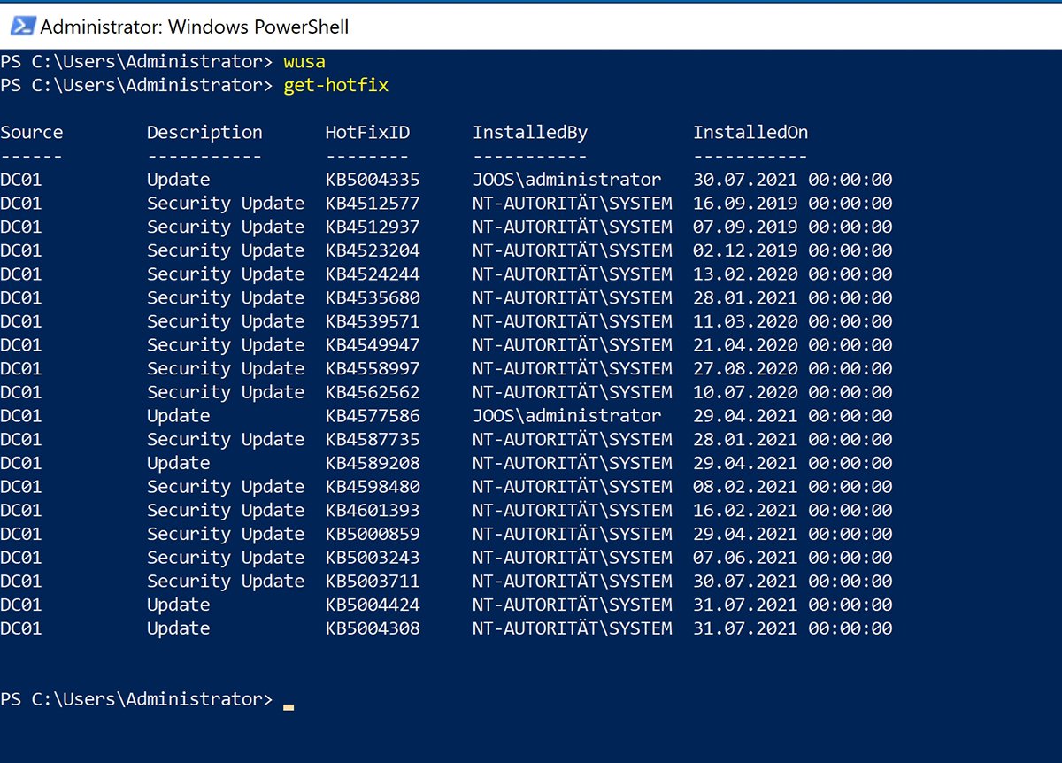Click the InstalledOn column header
This screenshot has width=1062, height=763.
(x=750, y=133)
